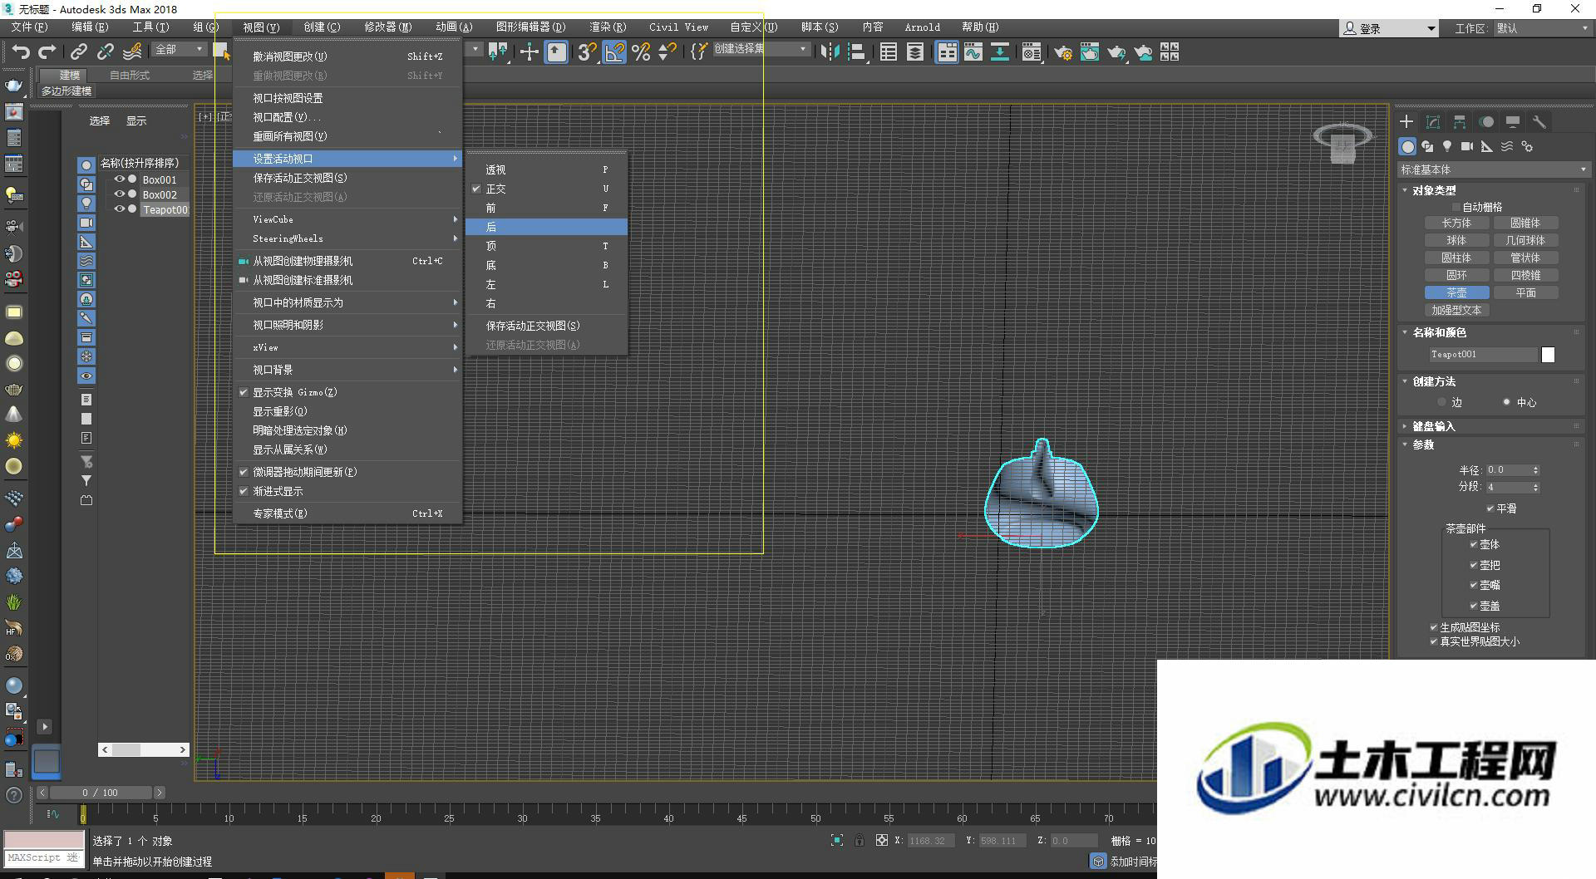Screen dimensions: 1596x879
Task: Click the scene explorer horizontal scrollbar
Action: click(144, 749)
